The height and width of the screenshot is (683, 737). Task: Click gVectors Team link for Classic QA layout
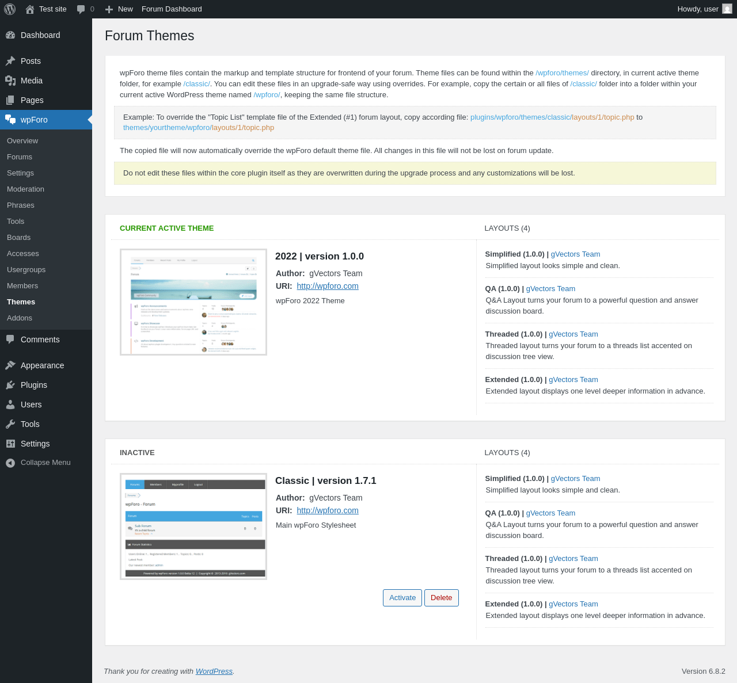pyautogui.click(x=550, y=513)
